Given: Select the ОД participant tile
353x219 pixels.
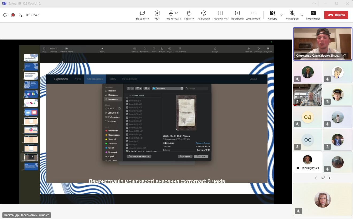Looking at the screenshot, I should pos(308,117).
